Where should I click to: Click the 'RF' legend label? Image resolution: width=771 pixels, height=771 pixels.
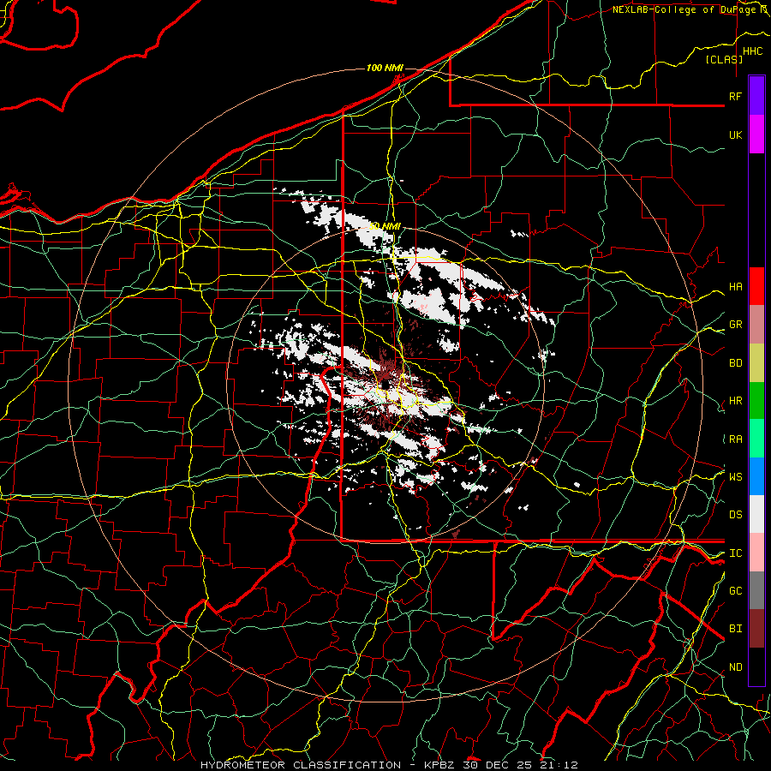point(735,96)
